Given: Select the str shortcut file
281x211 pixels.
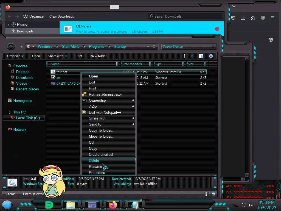Looking at the screenshot, I should pyautogui.click(x=58, y=78).
